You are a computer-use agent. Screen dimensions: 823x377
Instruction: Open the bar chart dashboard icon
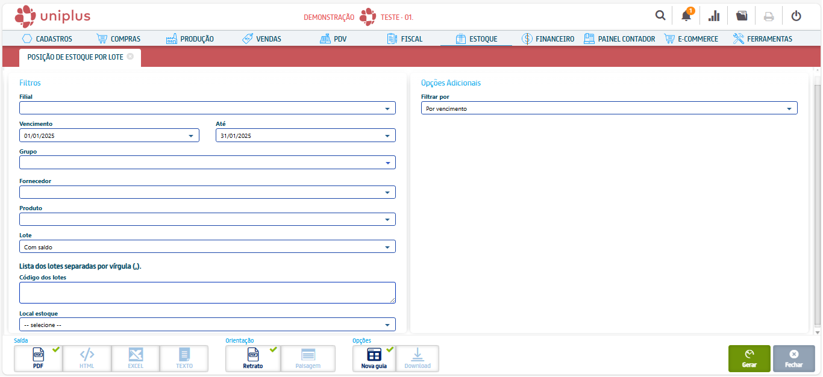[714, 16]
